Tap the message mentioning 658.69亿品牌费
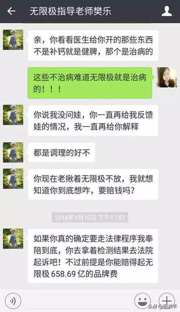Viewport: 180px width, 312px height. pyautogui.click(x=93, y=256)
